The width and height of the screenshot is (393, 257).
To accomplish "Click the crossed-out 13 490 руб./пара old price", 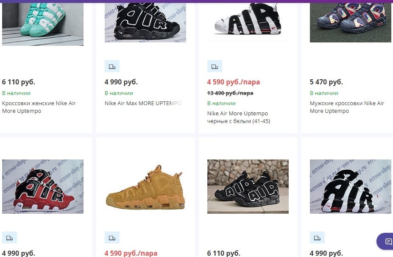I will (x=230, y=93).
